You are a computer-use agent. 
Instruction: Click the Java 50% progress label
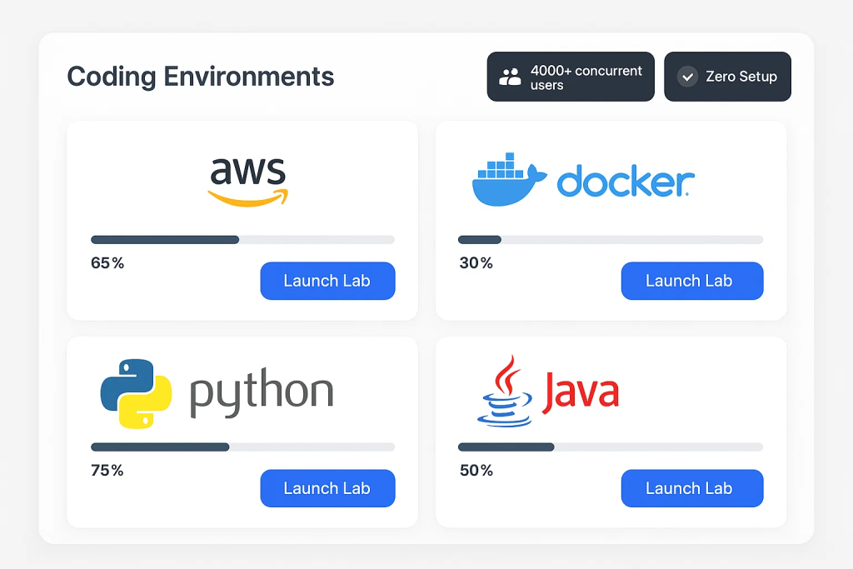pos(476,470)
